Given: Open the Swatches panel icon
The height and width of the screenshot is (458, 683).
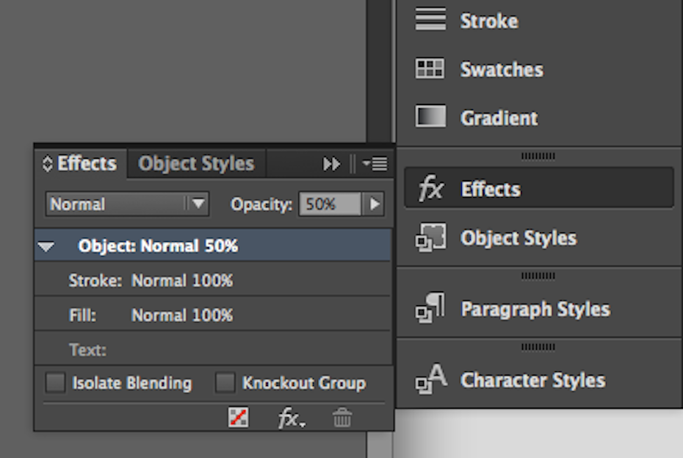Looking at the screenshot, I should [x=430, y=69].
